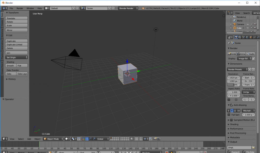The height and width of the screenshot is (153, 260).
Task: Switch to the Physics tool shelf tab
Action: coord(2,56)
